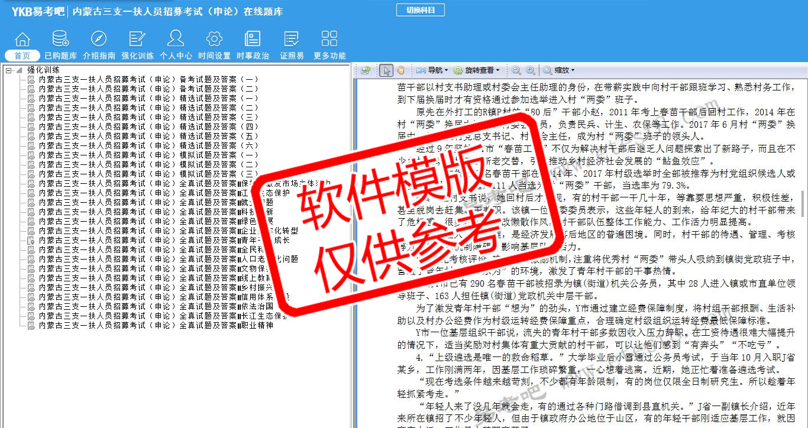Activate the arrow selection tool

tap(386, 70)
